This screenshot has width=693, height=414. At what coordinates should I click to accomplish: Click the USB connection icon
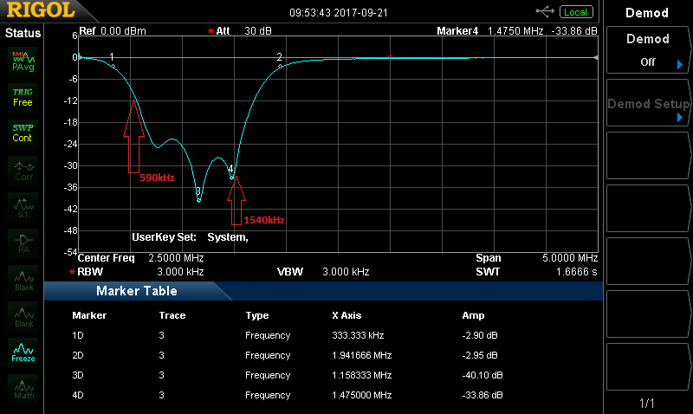point(546,11)
